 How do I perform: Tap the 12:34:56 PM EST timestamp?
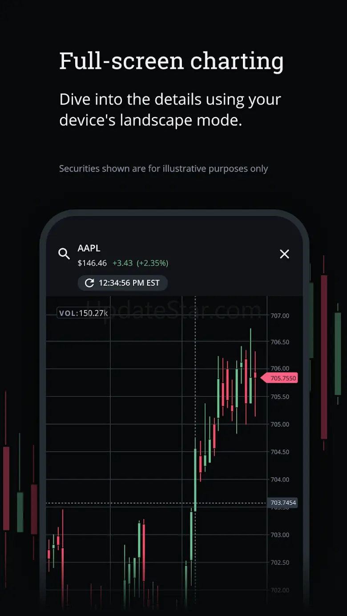pos(129,283)
